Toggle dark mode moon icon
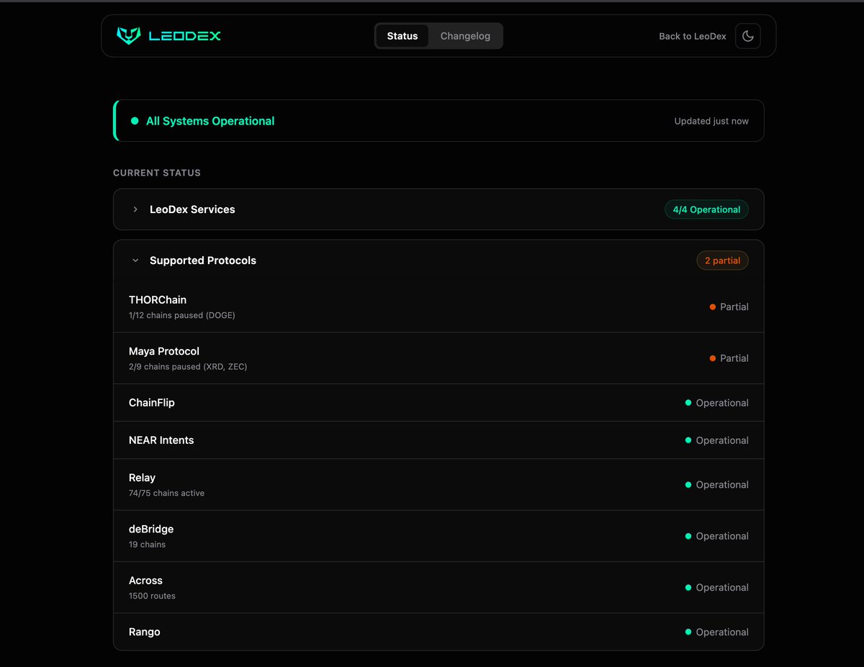Viewport: 864px width, 667px height. (747, 36)
